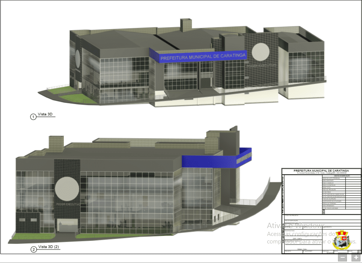Click the circular emblem on the upper view facade
This screenshot has width=362, height=263.
click(261, 52)
